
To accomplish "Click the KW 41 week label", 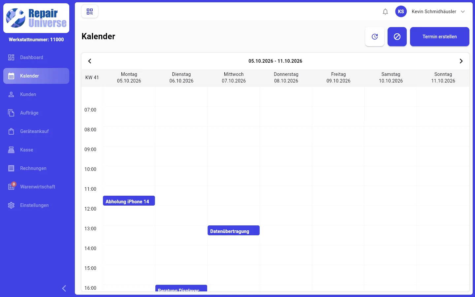I will click(92, 78).
